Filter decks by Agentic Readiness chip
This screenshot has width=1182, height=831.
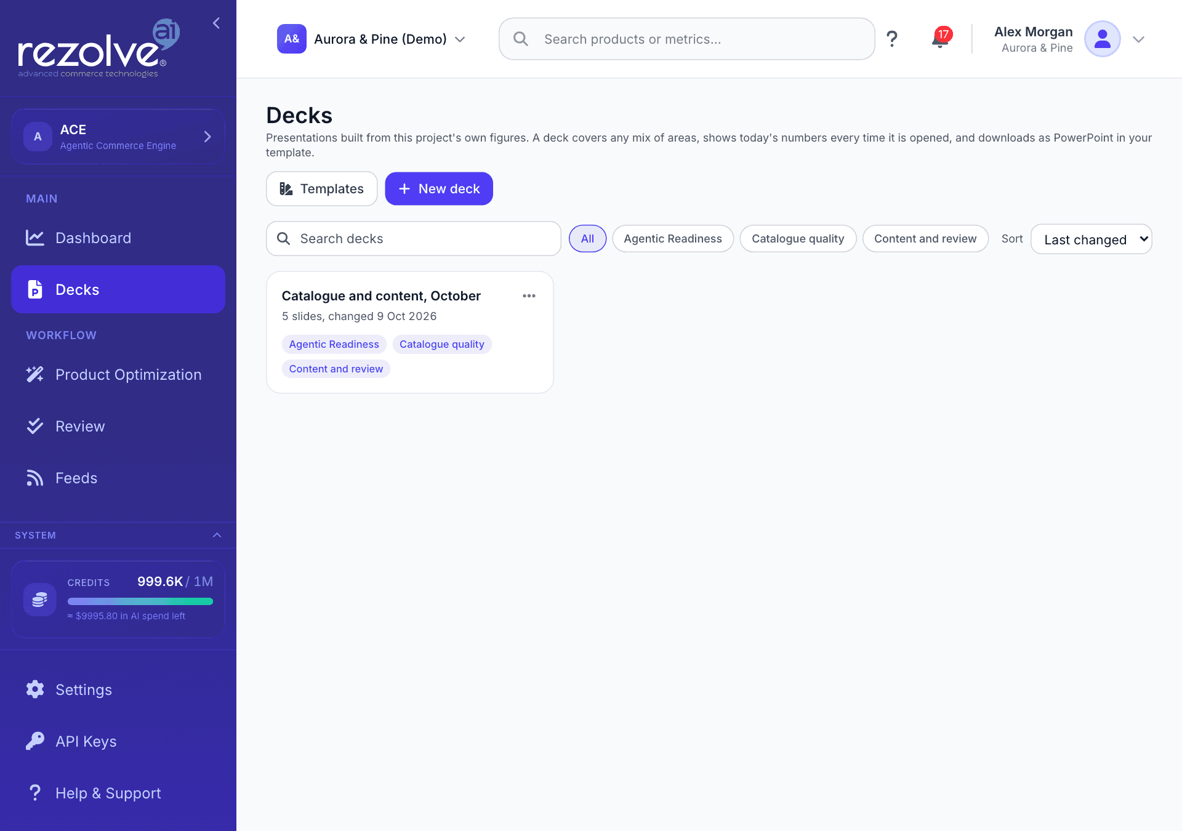tap(672, 239)
